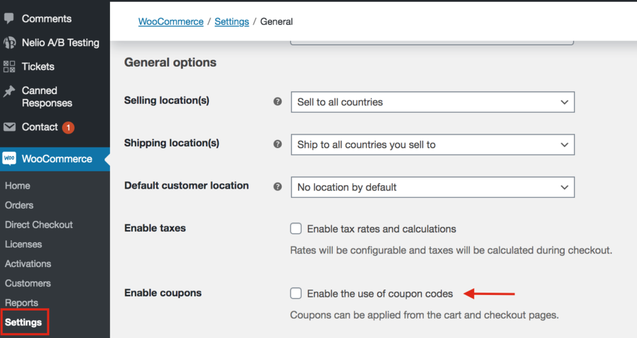Click the Contact notification badge
This screenshot has width=637, height=338.
pyautogui.click(x=68, y=127)
